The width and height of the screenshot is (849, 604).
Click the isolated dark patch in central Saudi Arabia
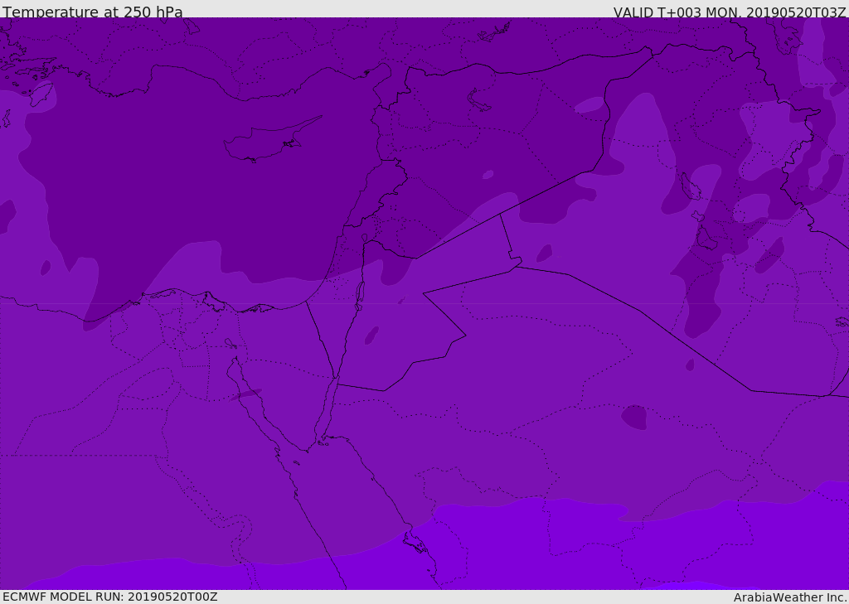634,417
